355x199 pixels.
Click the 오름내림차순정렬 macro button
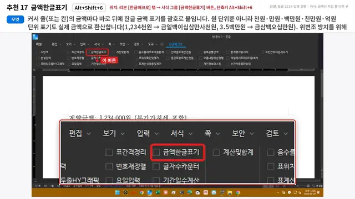point(212,58)
